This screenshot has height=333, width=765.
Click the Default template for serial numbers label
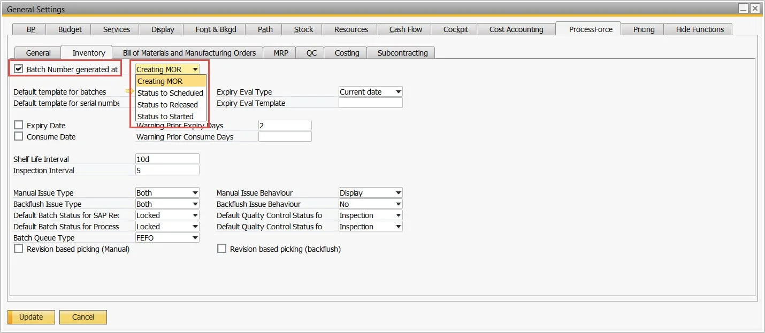[67, 103]
